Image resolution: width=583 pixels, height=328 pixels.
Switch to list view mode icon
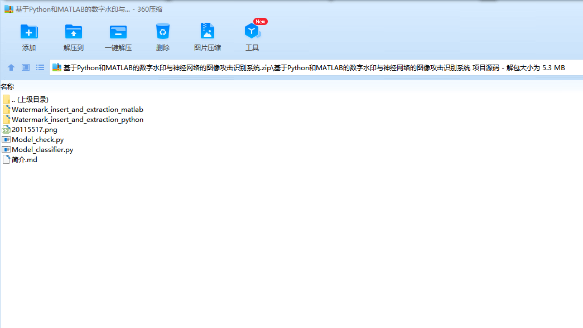tap(40, 67)
